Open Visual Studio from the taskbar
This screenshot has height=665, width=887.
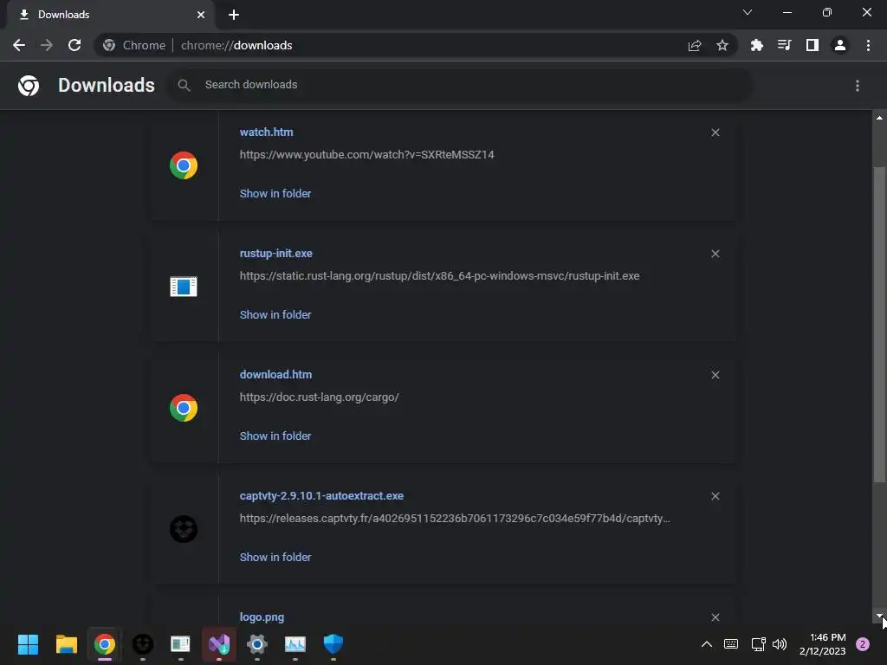point(219,644)
